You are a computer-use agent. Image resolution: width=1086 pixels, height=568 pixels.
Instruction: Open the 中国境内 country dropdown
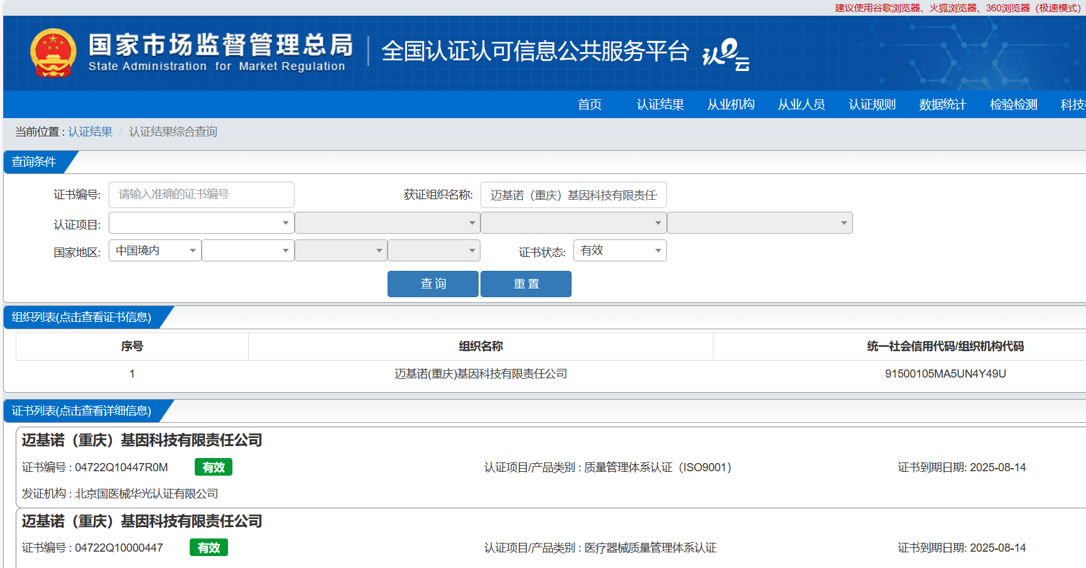pos(155,251)
